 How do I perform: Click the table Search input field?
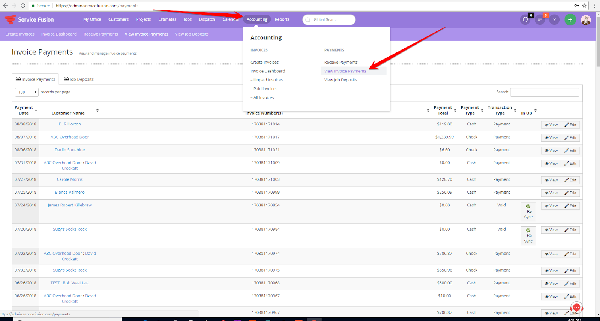click(x=544, y=92)
